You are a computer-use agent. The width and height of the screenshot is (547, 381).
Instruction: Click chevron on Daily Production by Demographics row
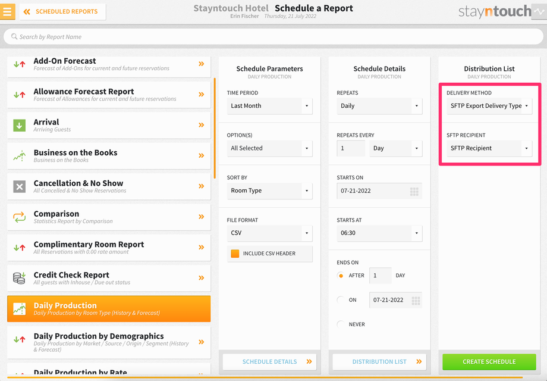[202, 342]
